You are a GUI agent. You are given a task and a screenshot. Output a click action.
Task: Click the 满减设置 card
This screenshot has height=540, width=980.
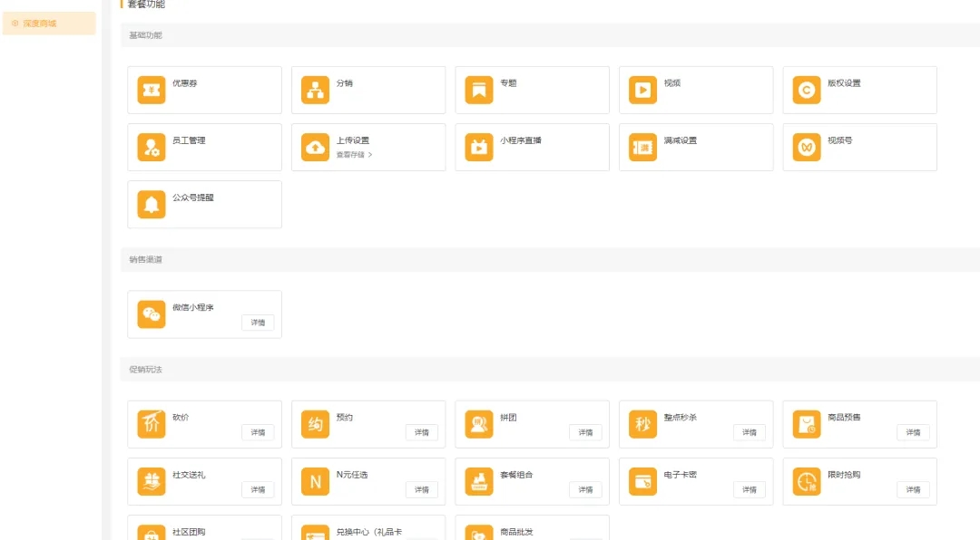click(x=696, y=147)
